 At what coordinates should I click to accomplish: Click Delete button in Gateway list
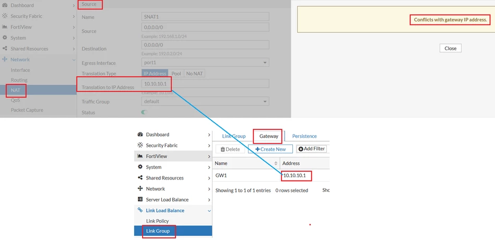[x=230, y=149]
